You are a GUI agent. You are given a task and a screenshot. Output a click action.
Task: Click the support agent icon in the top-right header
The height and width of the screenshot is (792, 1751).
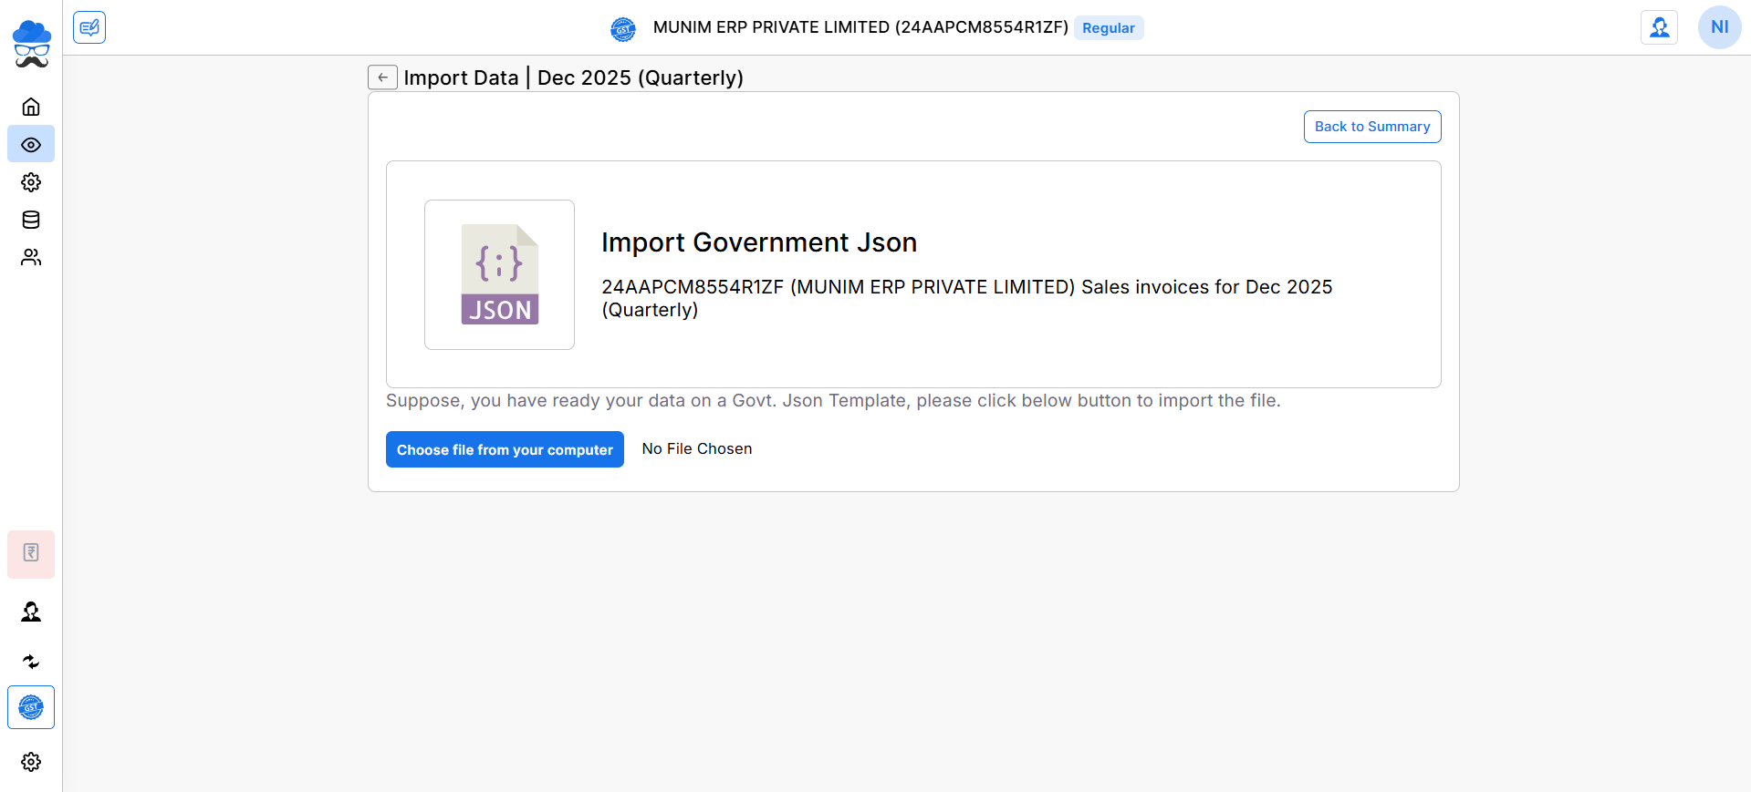pos(1659,27)
